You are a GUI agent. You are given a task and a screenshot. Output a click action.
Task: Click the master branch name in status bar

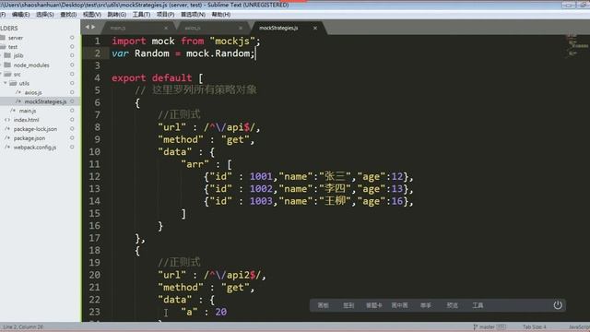tap(488, 326)
